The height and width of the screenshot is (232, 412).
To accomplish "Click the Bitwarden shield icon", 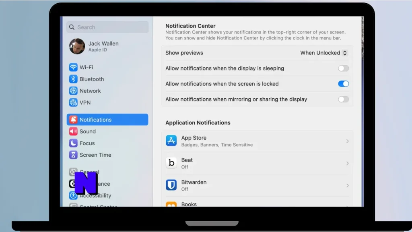I will click(171, 185).
